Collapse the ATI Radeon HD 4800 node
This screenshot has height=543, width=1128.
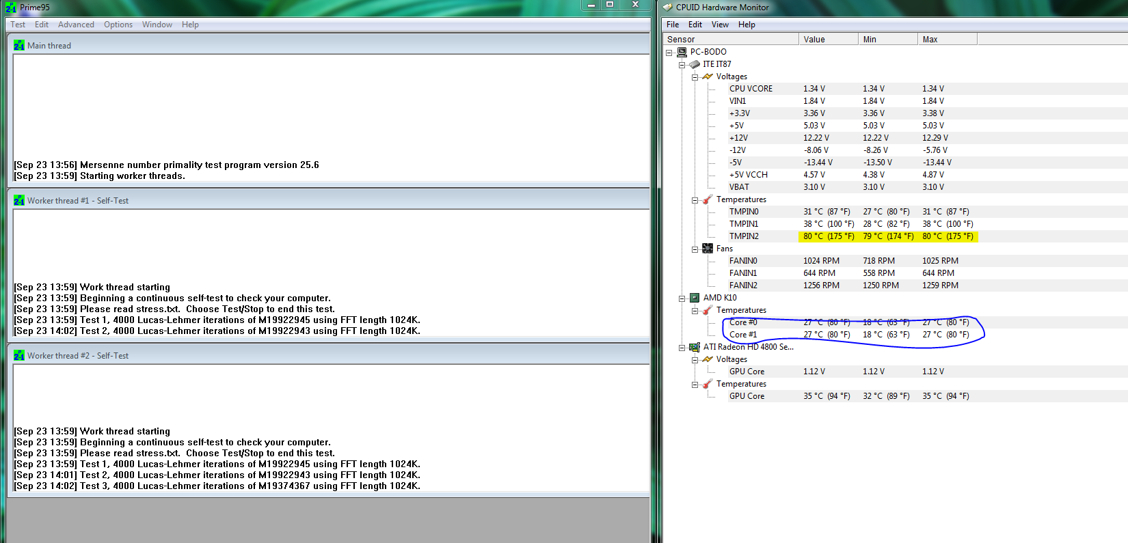click(x=682, y=348)
